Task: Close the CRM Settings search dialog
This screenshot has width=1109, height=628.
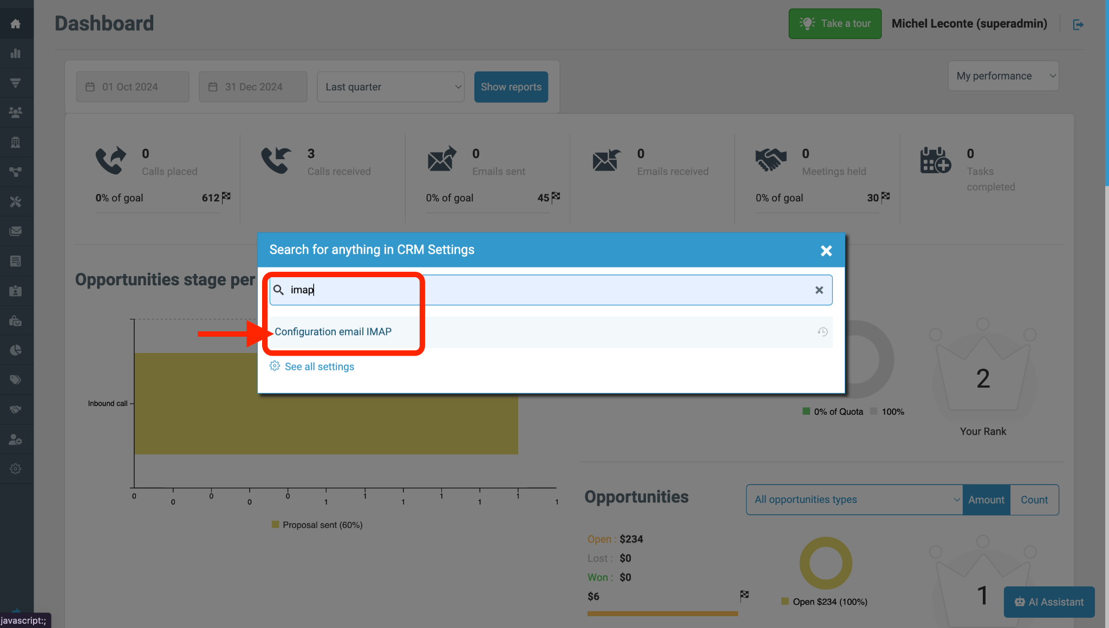Action: [x=826, y=251]
